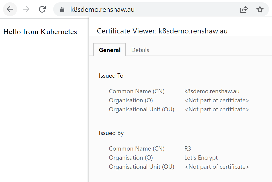Click the padlock site security icon
The height and width of the screenshot is (182, 272).
[62, 10]
